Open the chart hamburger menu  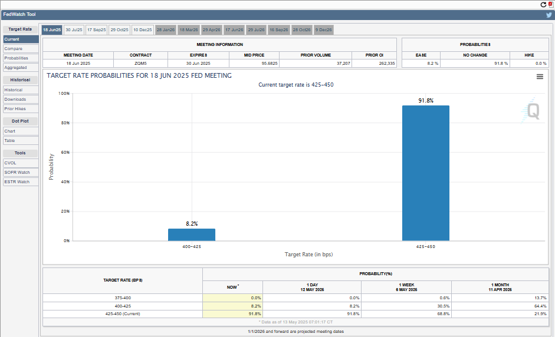[540, 77]
